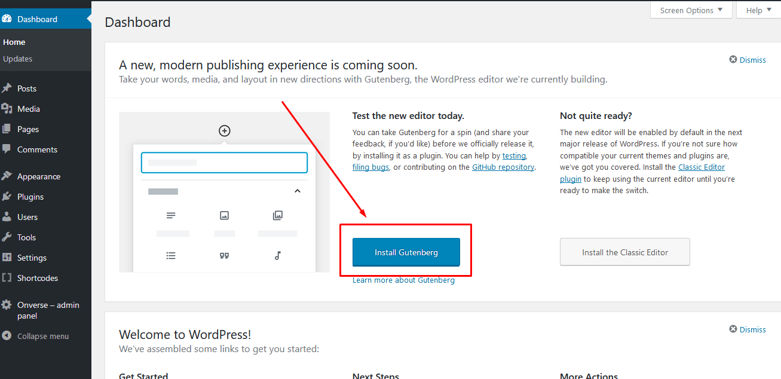The image size is (781, 379).
Task: Click the Install the Classic Editor button
Action: tap(624, 252)
